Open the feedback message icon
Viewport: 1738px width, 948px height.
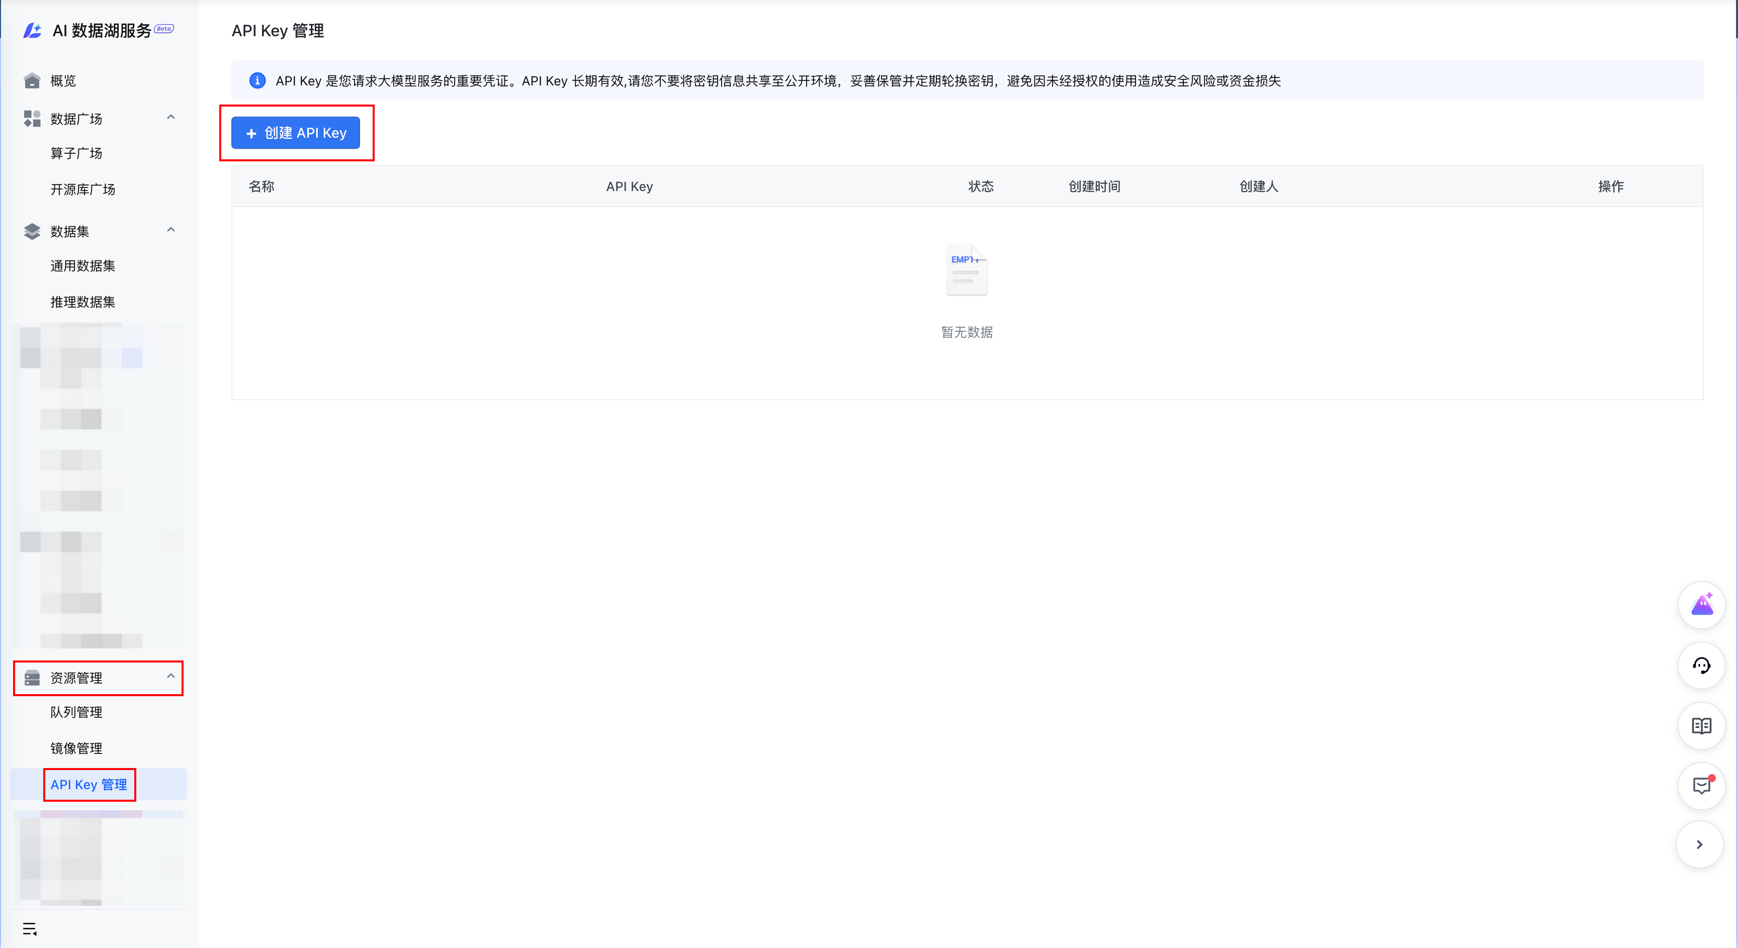click(1701, 786)
